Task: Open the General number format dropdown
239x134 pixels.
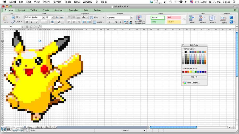Action: [132, 18]
